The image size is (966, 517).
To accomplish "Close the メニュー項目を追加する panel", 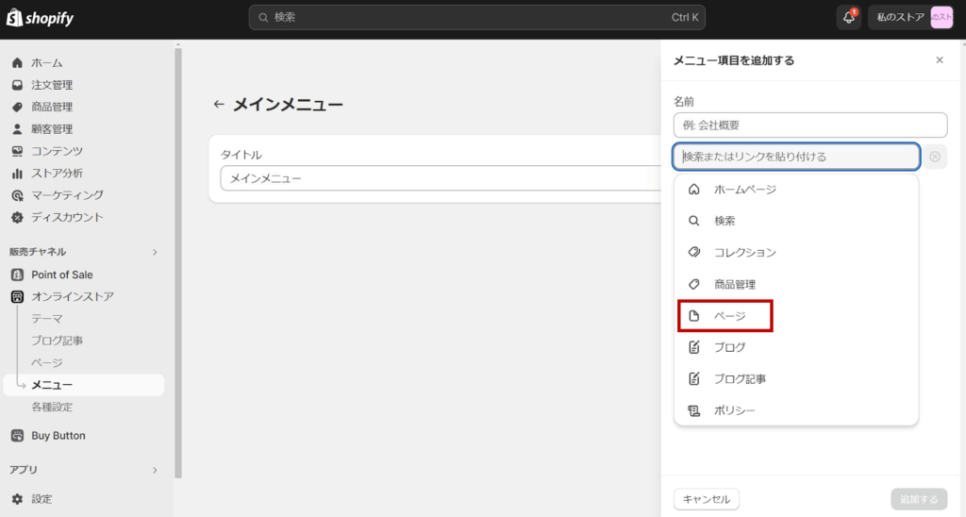I will pos(940,59).
